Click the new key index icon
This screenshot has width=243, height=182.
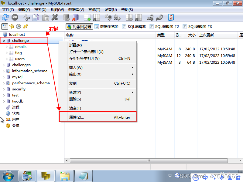108,17
